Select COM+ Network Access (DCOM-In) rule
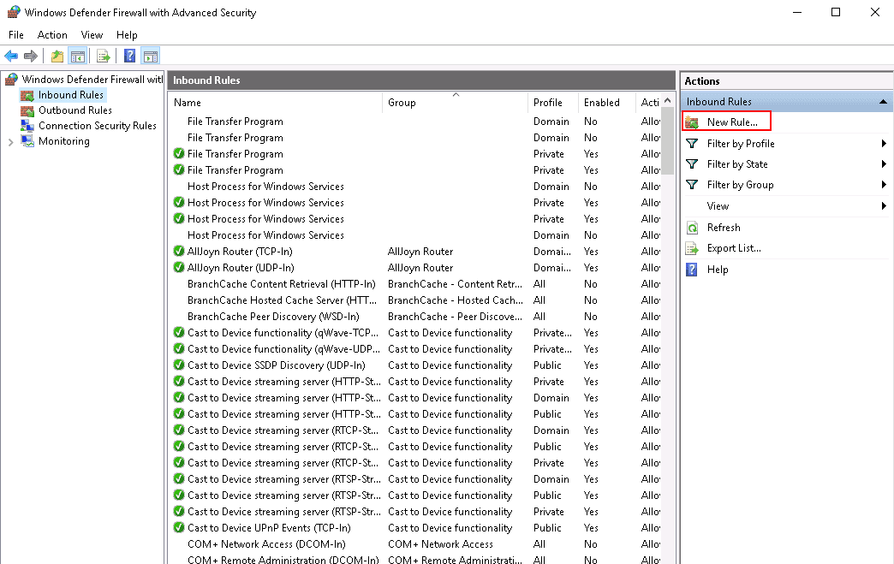 [266, 544]
